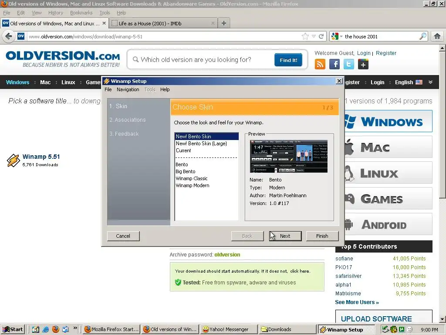Click the page scrollbar down arrow

(442, 319)
